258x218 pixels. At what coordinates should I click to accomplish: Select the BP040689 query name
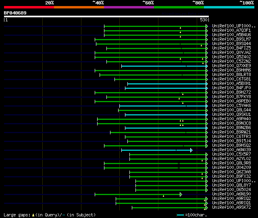click(15, 13)
